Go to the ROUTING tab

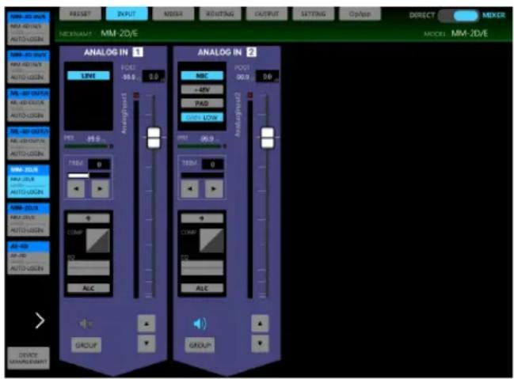tap(220, 13)
